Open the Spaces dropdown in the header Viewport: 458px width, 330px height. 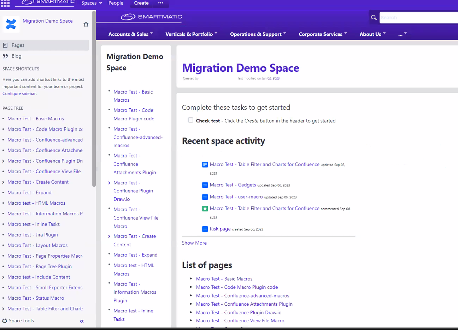pyautogui.click(x=91, y=3)
